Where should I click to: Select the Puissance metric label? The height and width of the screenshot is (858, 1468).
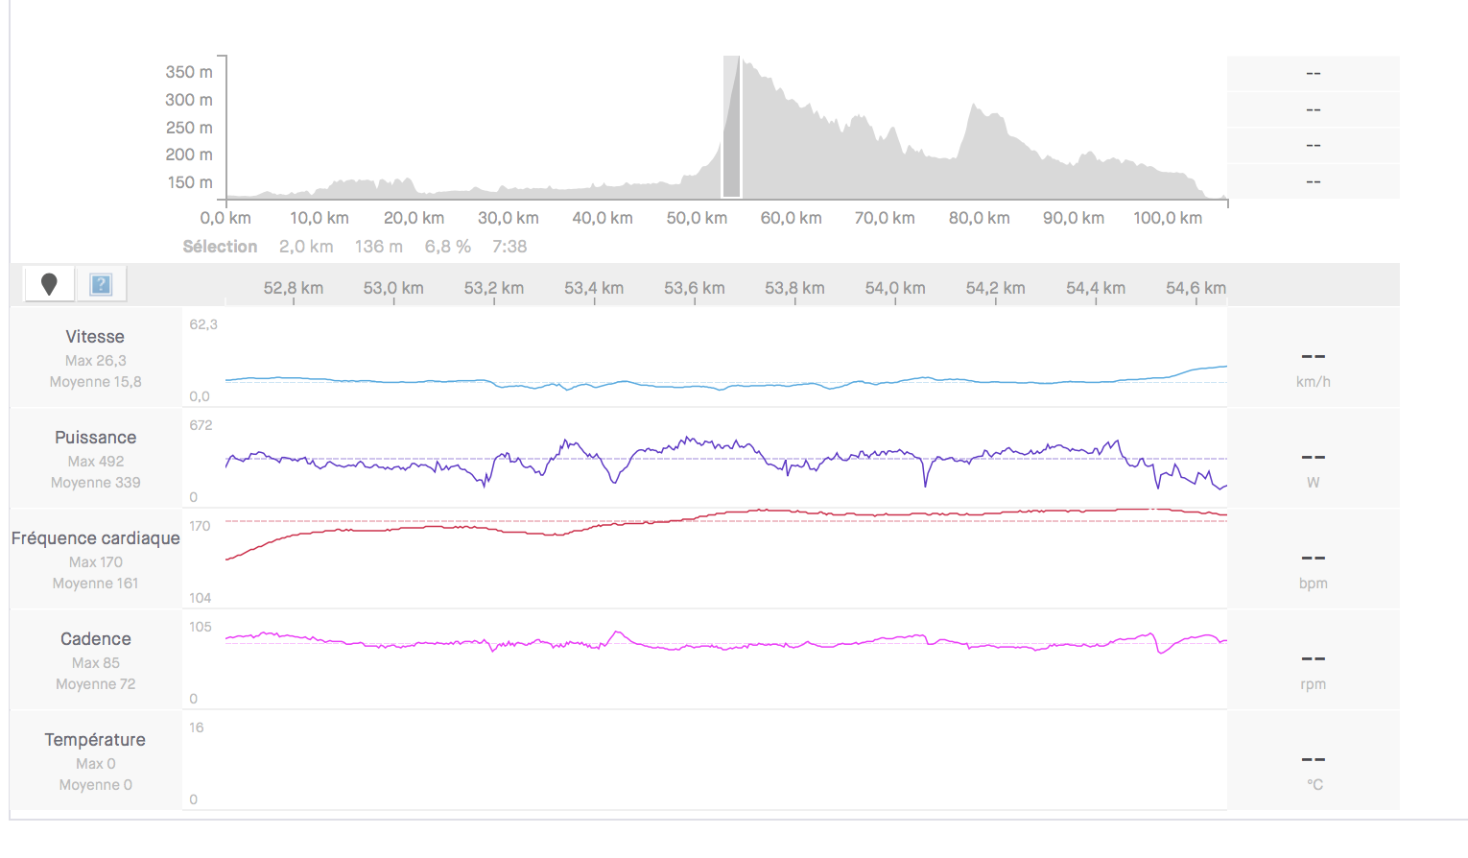coord(95,438)
